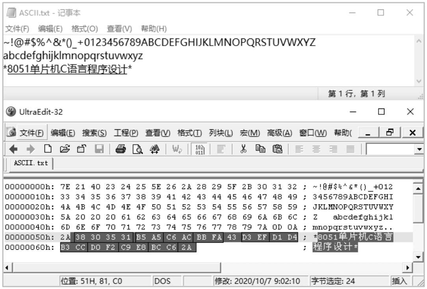The width and height of the screenshot is (427, 289).
Task: Toggle hex edit mode icon
Action: [199, 149]
